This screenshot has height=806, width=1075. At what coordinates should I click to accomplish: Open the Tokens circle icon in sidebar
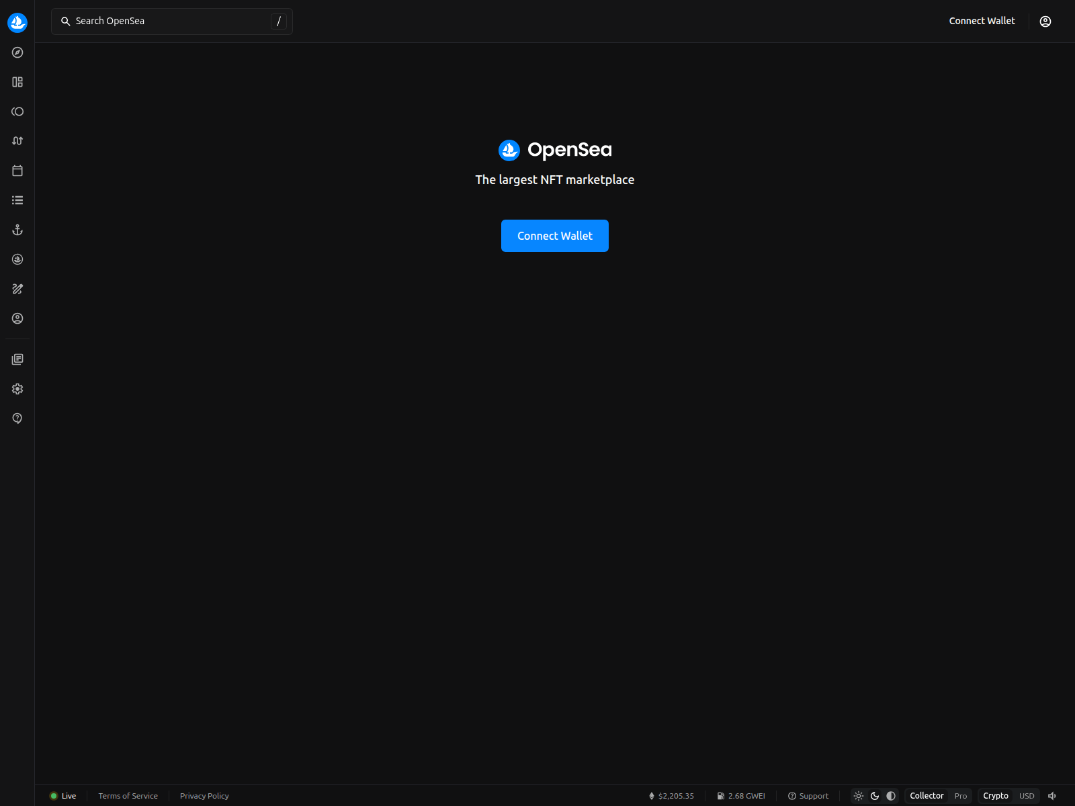tap(17, 111)
